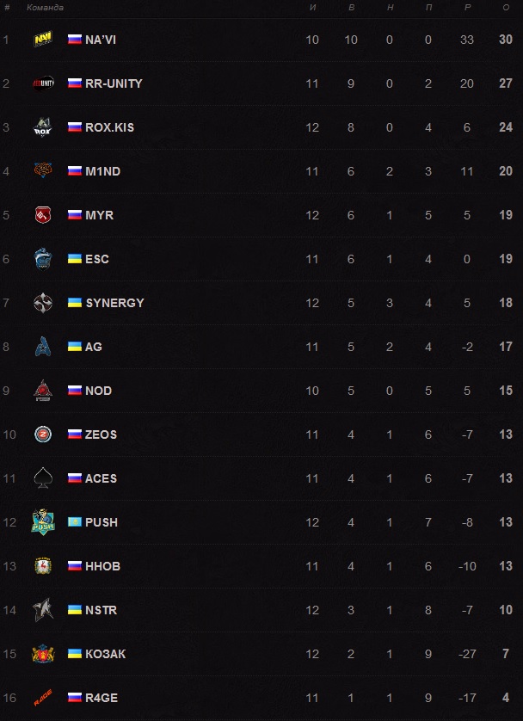Click the RR-UNITY team logo
The height and width of the screenshot is (721, 523).
pos(43,83)
